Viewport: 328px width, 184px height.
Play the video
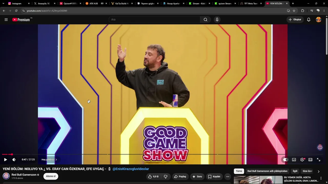coord(5,160)
